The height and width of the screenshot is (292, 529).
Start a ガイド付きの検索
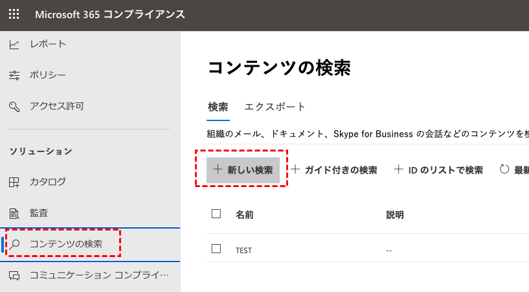333,170
